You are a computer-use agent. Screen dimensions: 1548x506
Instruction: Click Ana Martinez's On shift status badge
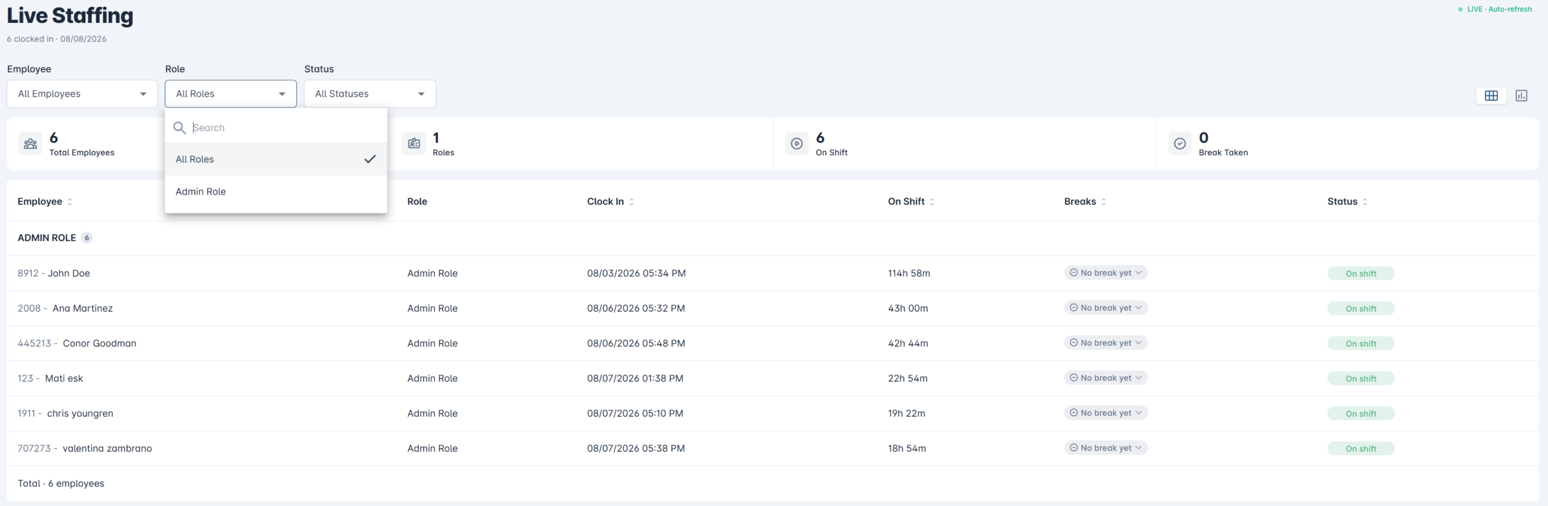click(1361, 308)
